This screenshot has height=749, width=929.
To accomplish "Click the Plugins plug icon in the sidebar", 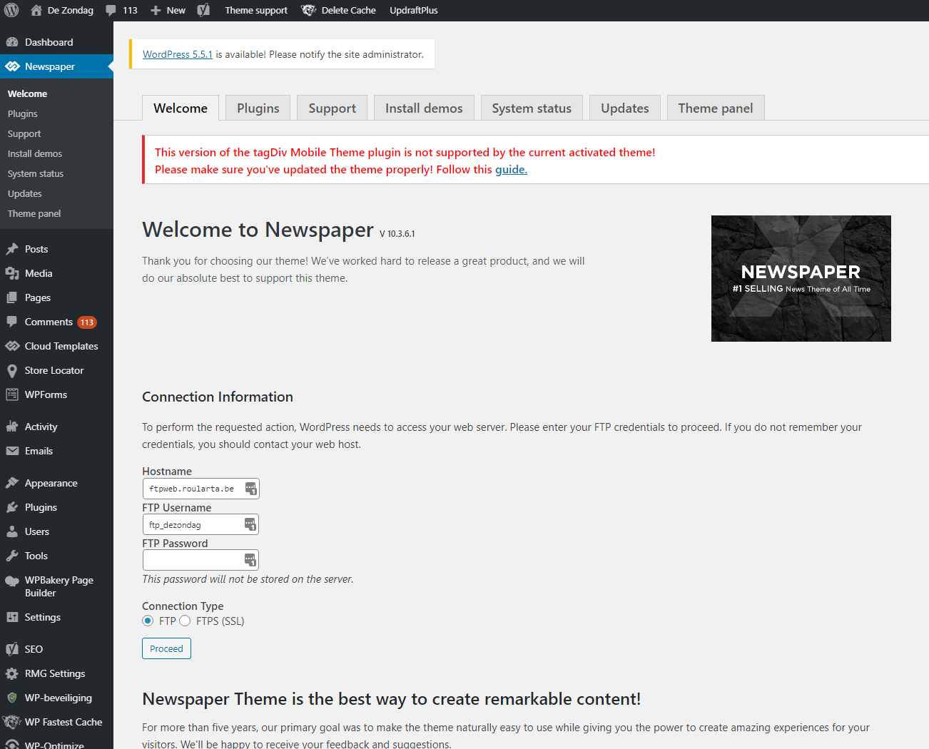I will point(12,507).
